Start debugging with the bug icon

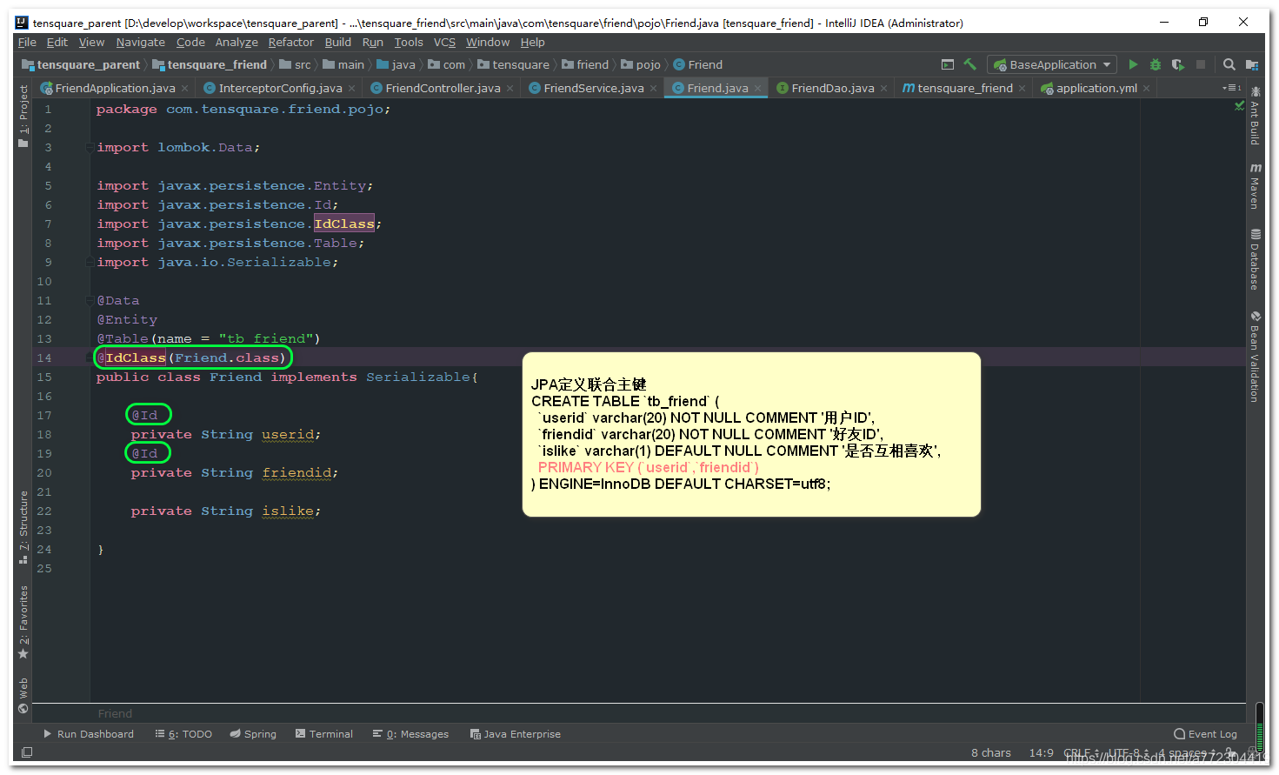1156,63
